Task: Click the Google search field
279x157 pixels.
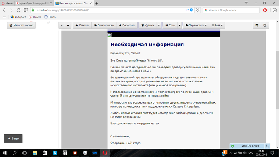Action: click(231, 10)
